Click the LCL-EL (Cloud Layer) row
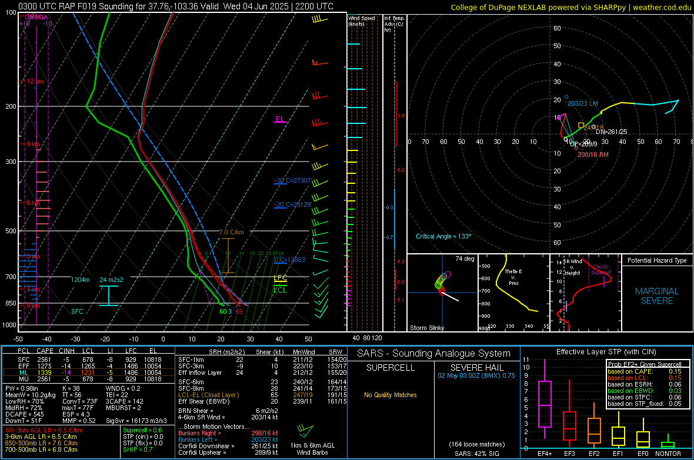694x460 pixels. coord(261,395)
